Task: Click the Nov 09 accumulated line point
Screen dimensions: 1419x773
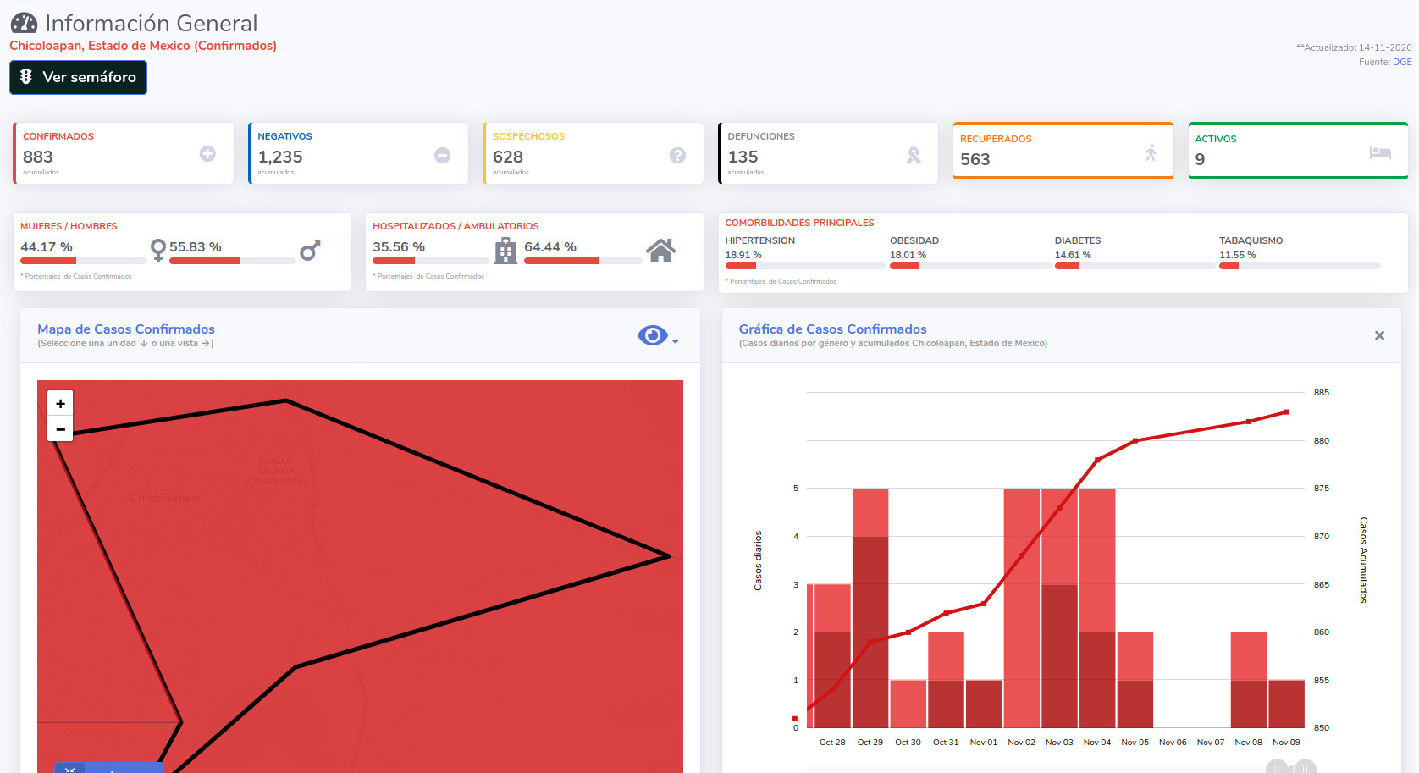Action: pyautogui.click(x=1287, y=412)
